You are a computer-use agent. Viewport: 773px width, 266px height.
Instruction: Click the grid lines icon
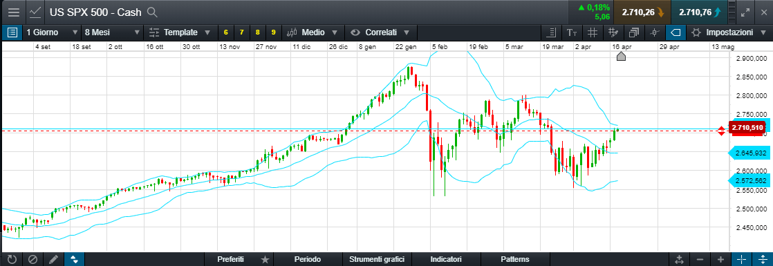(593, 32)
